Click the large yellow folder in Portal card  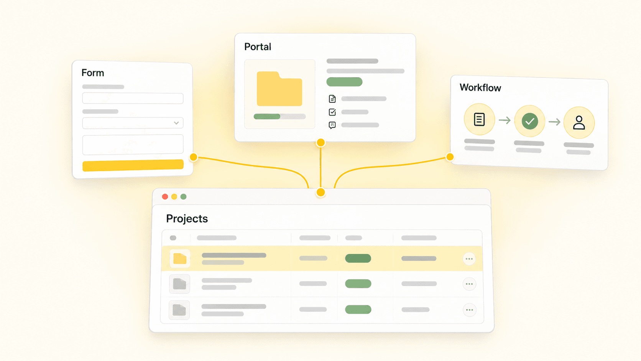(279, 89)
